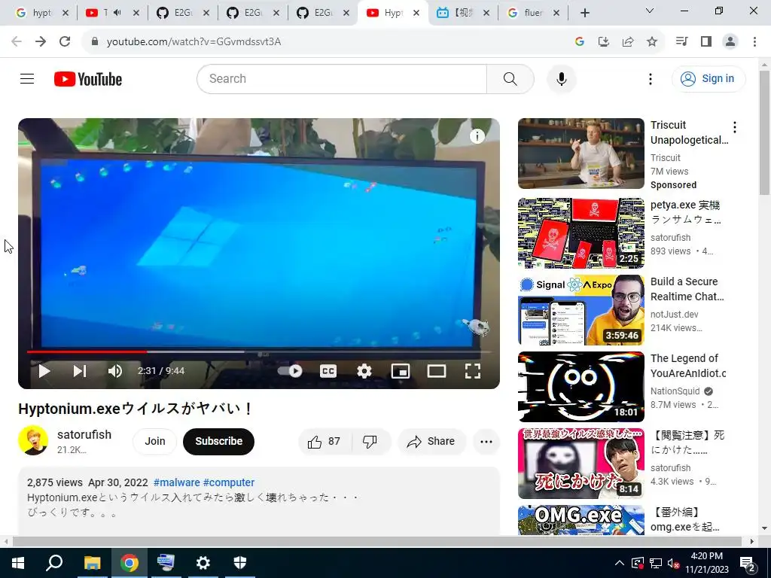Open Chrome profile avatar
Screen dimensions: 771x578
pyautogui.click(x=730, y=42)
